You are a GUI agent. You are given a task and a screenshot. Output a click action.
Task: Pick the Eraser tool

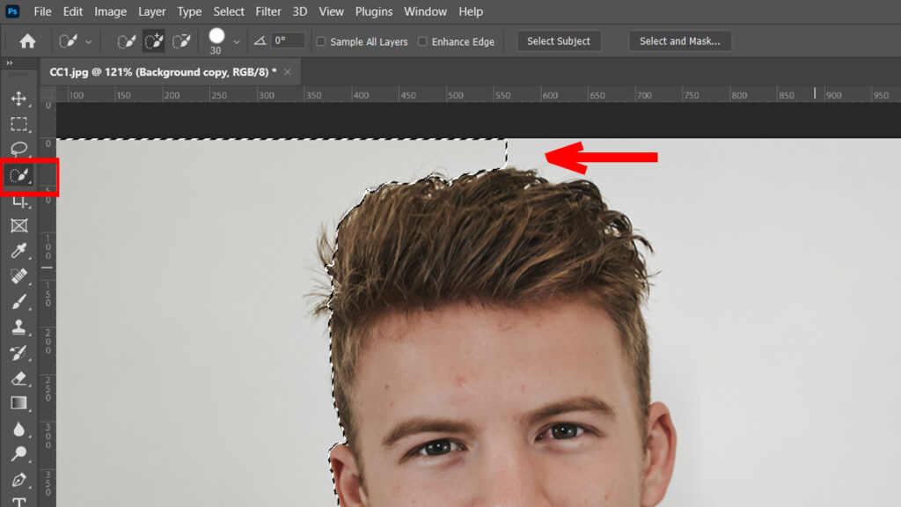point(18,378)
